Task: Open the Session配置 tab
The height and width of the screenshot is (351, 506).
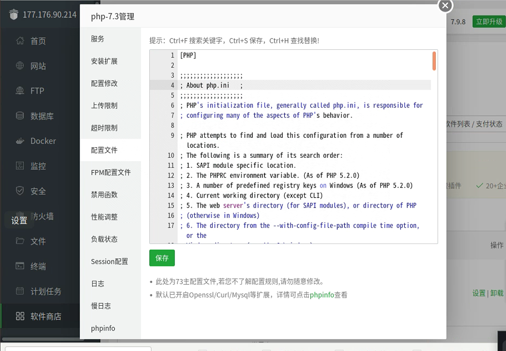Action: [x=110, y=261]
